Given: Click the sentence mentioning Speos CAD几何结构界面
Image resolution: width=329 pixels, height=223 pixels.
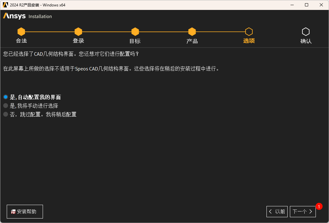Looking at the screenshot, I should point(111,69).
